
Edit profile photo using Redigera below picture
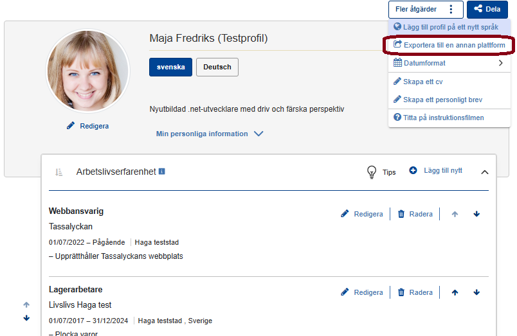pos(88,126)
